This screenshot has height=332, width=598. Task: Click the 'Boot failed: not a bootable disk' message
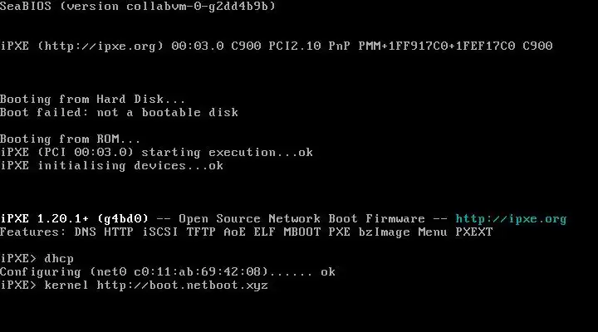coord(119,113)
